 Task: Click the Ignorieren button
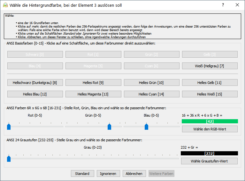108,174
